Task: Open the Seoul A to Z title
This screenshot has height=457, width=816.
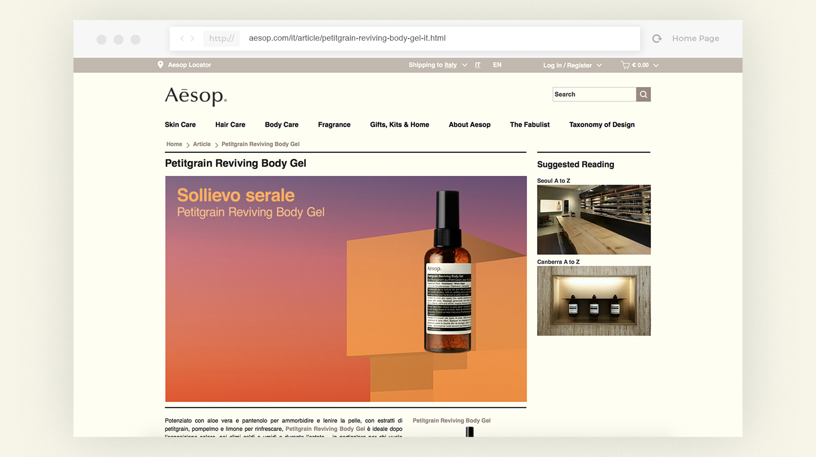Action: pos(554,180)
